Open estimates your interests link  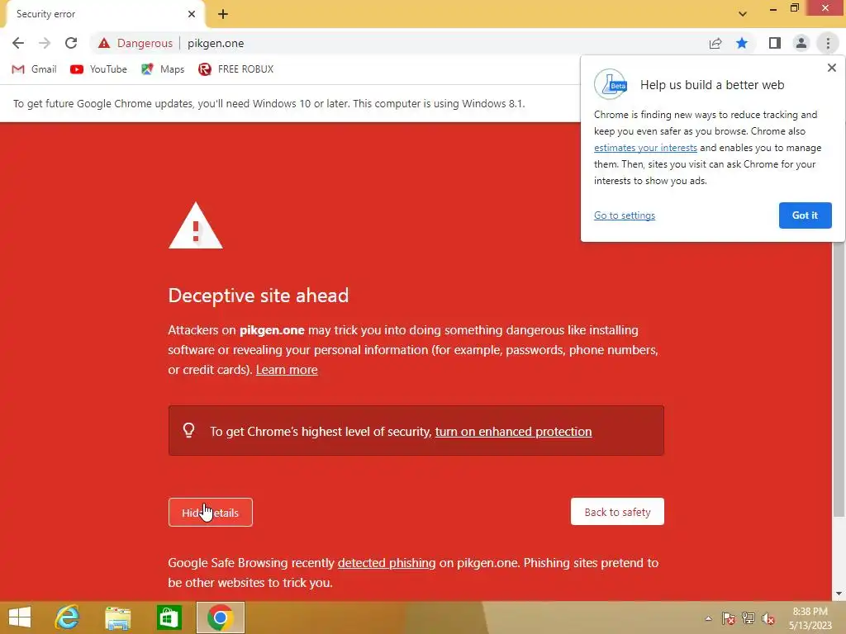tap(645, 148)
